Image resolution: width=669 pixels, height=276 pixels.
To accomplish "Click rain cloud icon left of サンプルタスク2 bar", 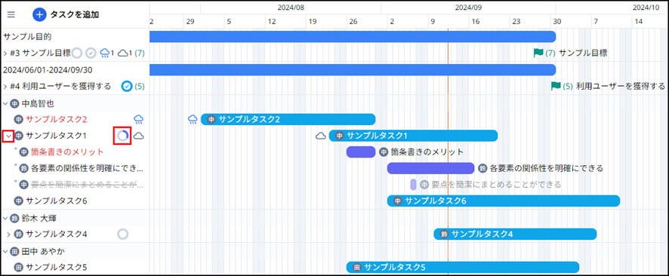I will [x=193, y=119].
